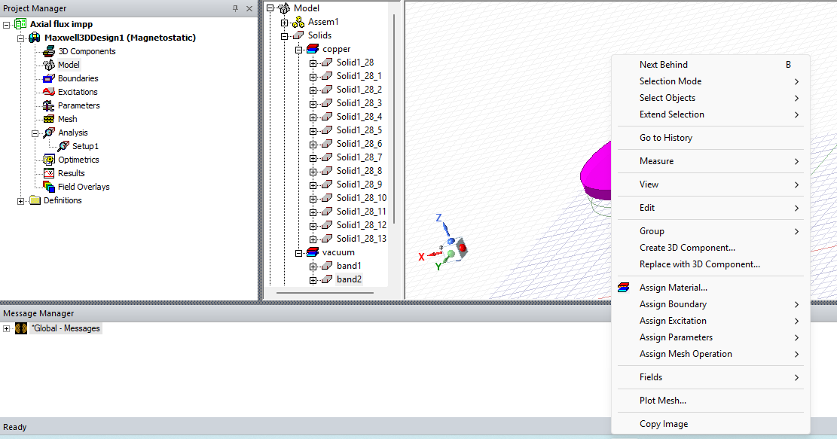The width and height of the screenshot is (837, 439).
Task: Choose Next Behind from context menu
Action: (x=710, y=65)
